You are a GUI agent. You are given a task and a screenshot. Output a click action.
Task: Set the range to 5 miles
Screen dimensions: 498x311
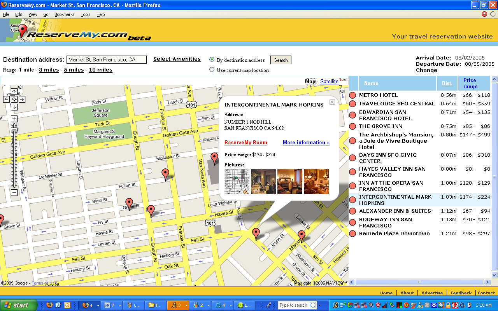pyautogui.click(x=74, y=70)
